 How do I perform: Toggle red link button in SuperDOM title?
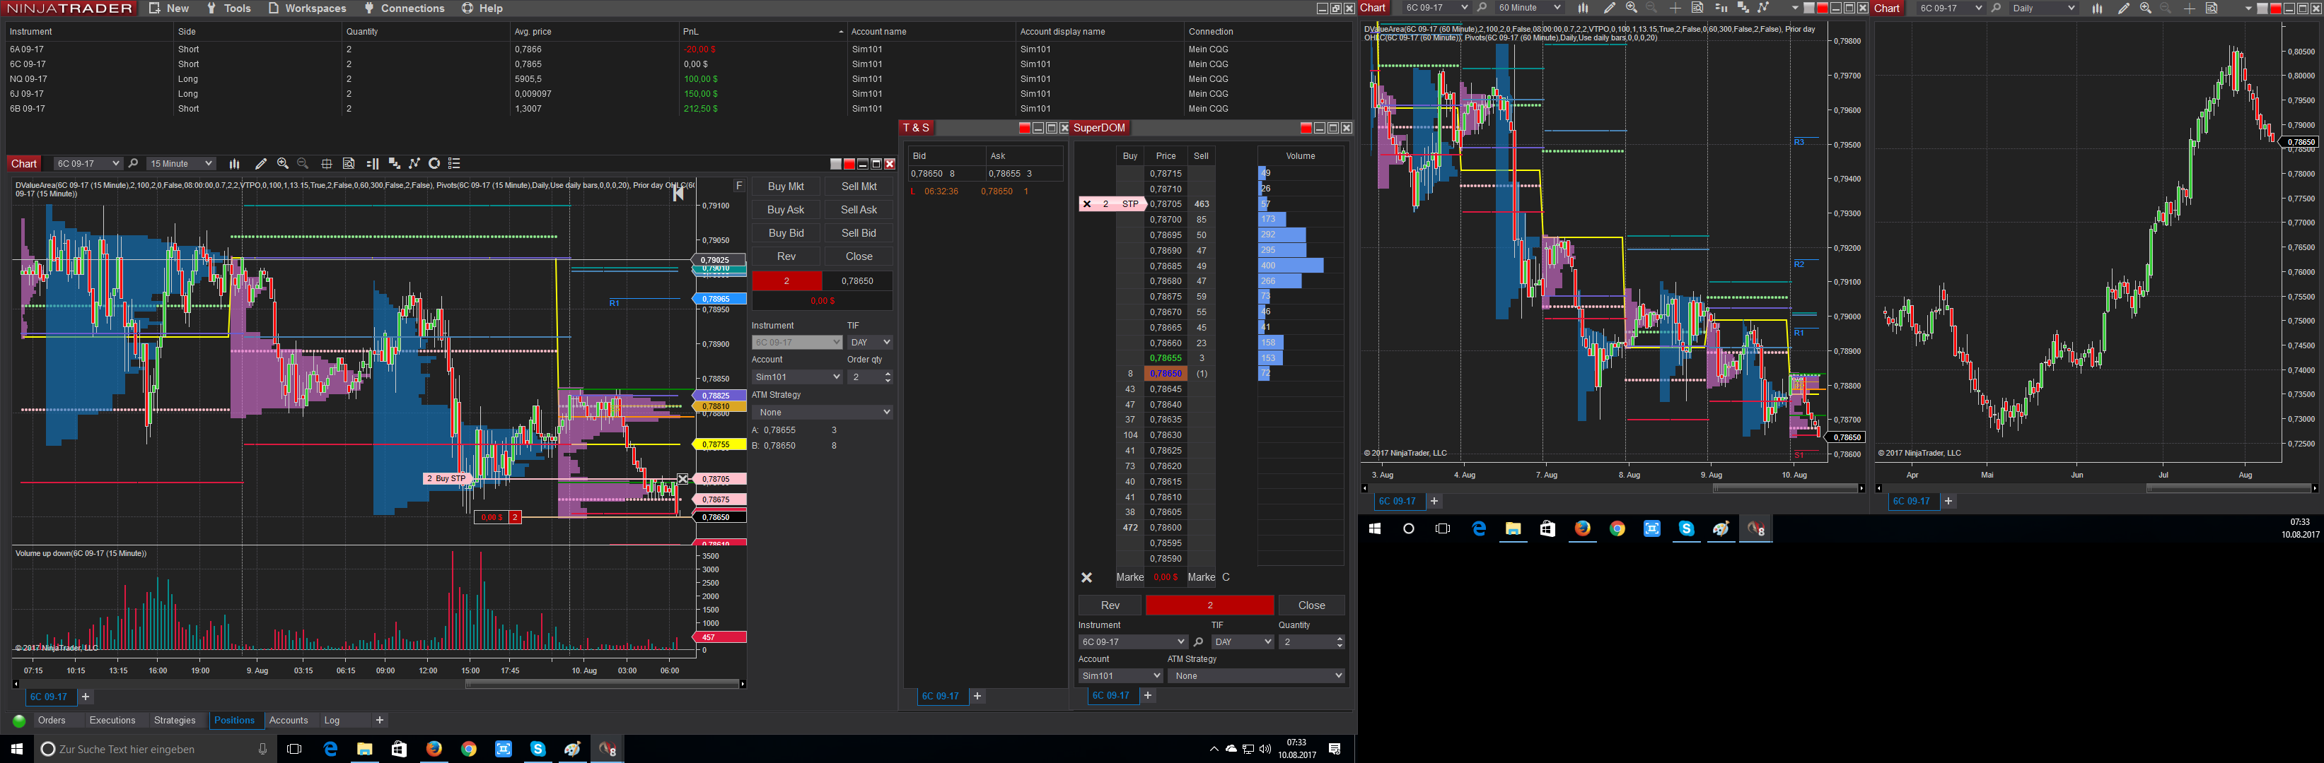tap(1306, 128)
